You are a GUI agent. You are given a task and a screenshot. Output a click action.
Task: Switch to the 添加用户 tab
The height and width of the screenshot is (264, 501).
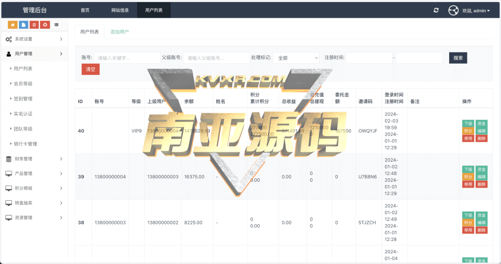pos(119,32)
